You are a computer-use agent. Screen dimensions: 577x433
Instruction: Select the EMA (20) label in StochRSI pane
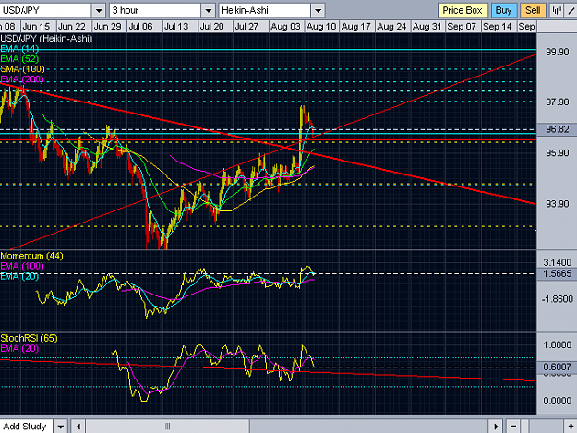coord(19,348)
